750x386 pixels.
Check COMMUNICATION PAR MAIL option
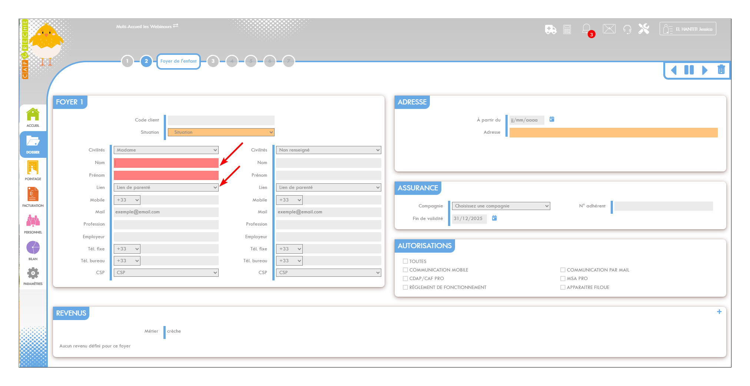(x=563, y=270)
